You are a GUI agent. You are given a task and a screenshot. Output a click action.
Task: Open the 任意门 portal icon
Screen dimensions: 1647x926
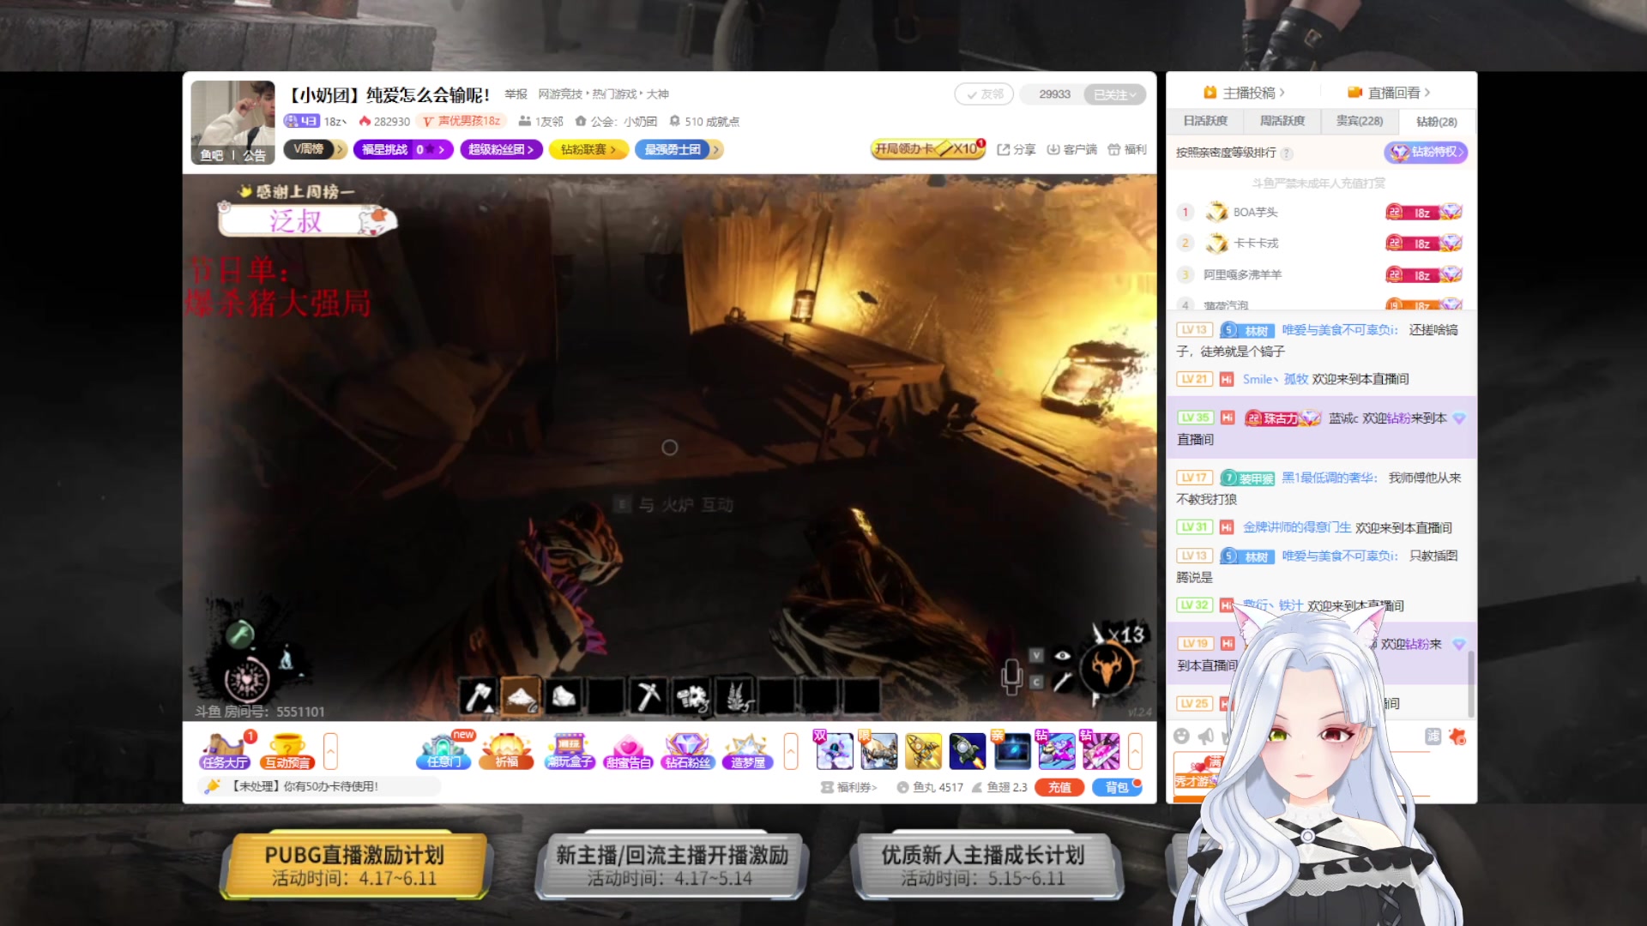coord(444,750)
